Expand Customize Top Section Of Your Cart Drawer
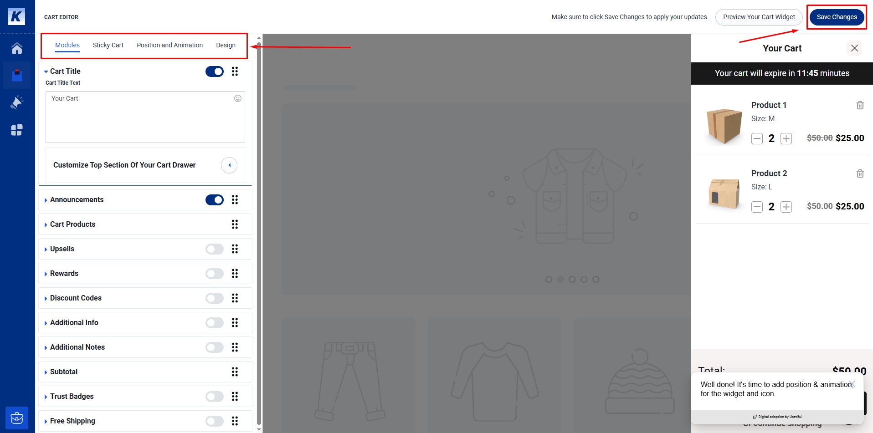The image size is (873, 433). click(x=229, y=165)
